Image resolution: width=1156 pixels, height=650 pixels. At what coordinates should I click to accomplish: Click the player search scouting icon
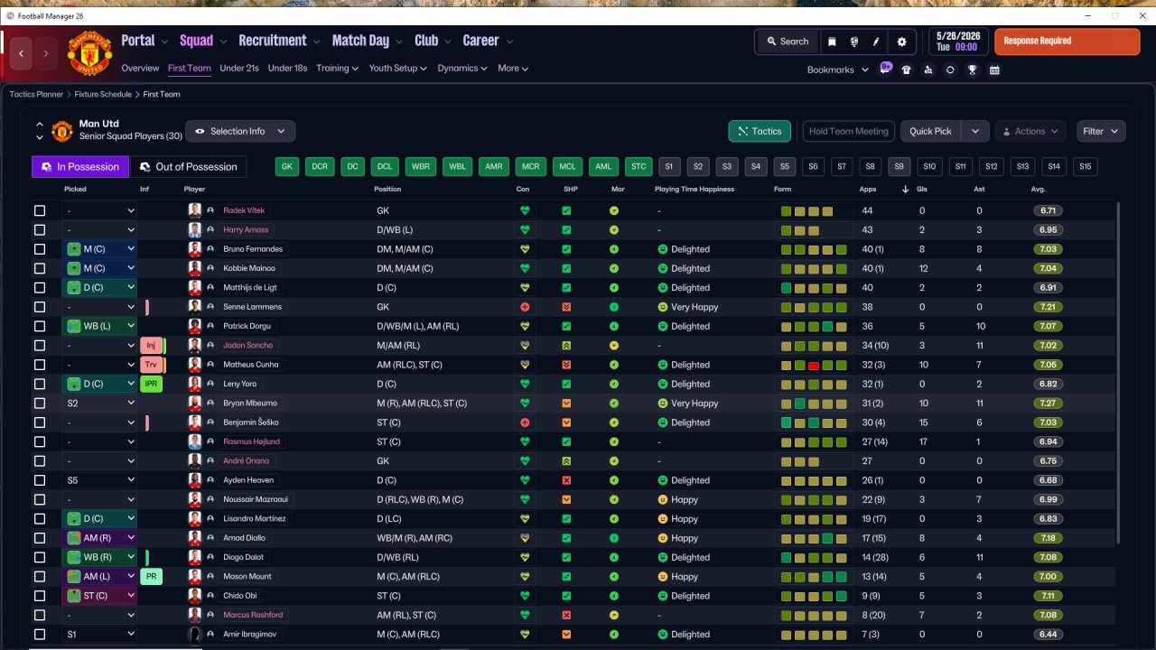928,70
